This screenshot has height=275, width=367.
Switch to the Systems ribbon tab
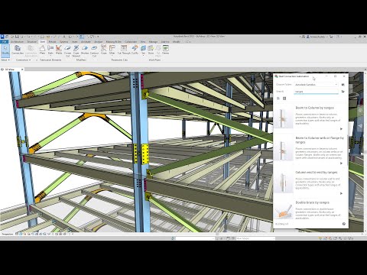(x=64, y=41)
